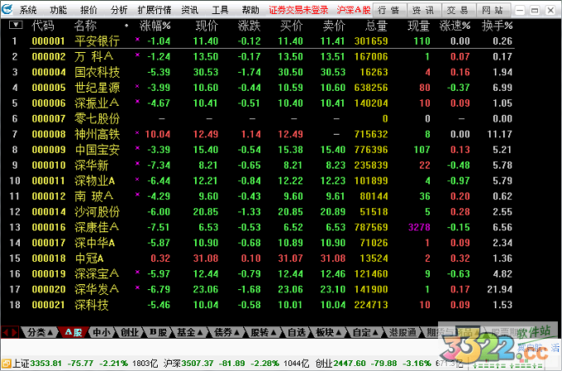
Task: Expand the 基金 tab menu
Action: click(189, 332)
